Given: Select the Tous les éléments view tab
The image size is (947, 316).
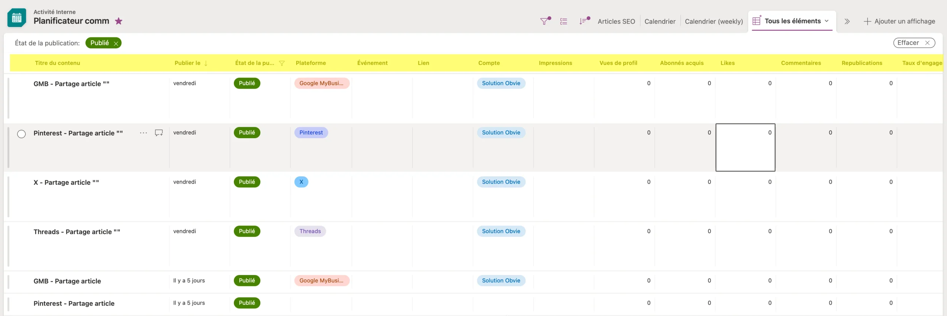Looking at the screenshot, I should [792, 21].
